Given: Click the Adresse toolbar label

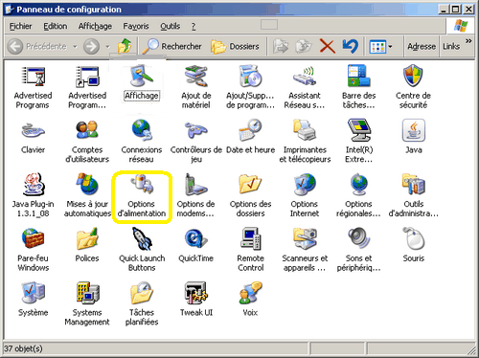Looking at the screenshot, I should pyautogui.click(x=422, y=47).
